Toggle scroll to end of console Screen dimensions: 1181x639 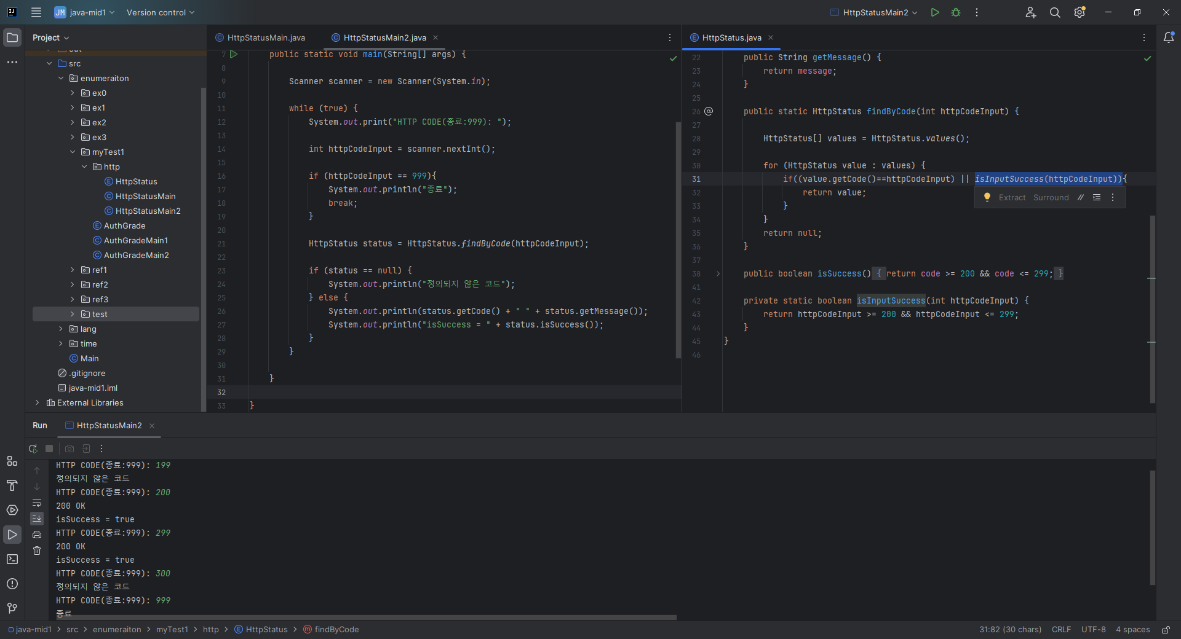tap(37, 519)
